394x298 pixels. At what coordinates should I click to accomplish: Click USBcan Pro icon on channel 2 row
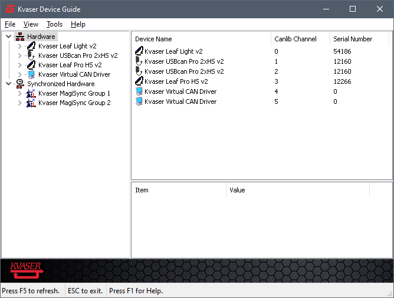click(x=139, y=71)
